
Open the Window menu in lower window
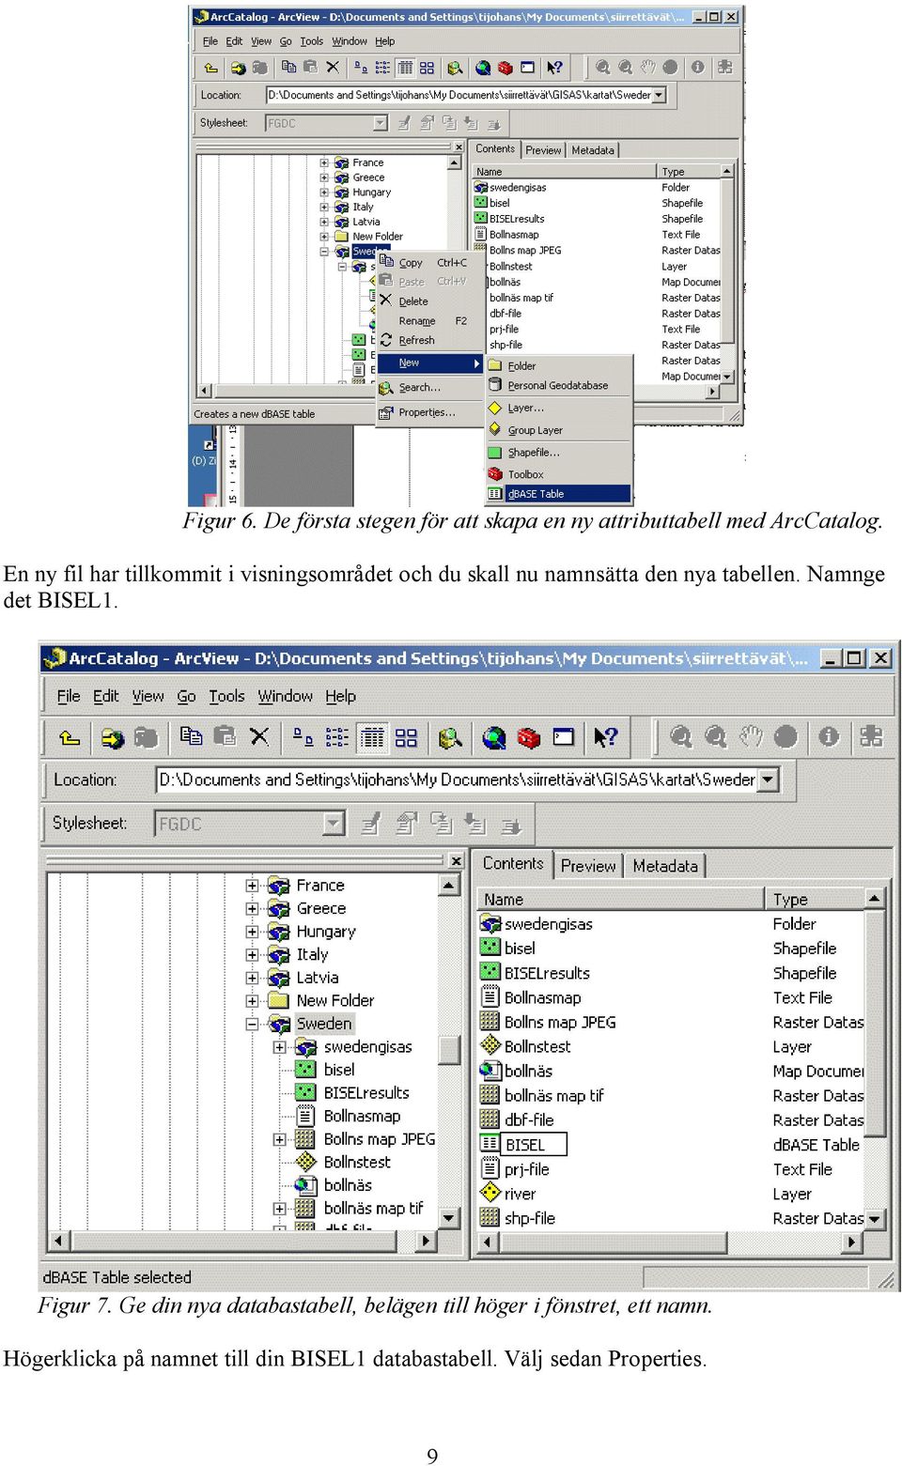285,696
